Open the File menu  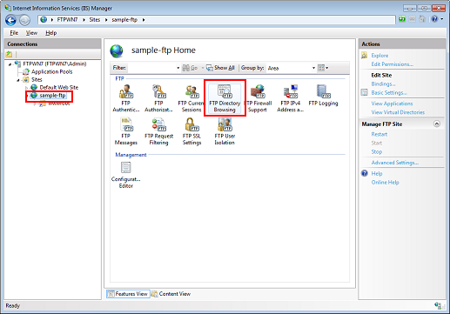[x=14, y=33]
